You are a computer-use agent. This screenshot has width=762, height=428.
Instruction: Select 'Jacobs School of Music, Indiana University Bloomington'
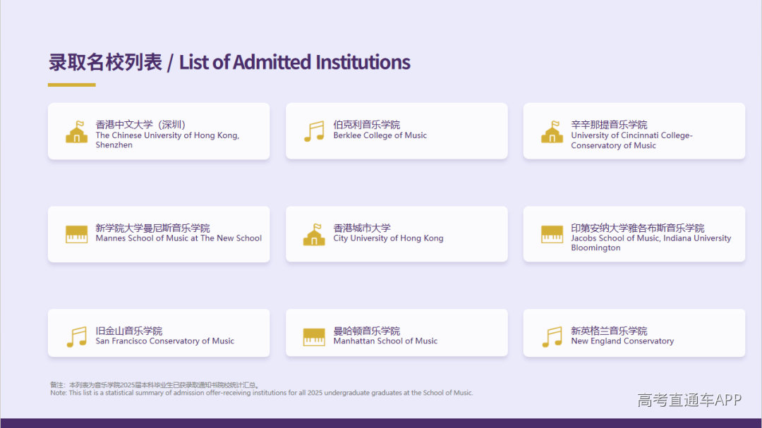pos(651,243)
